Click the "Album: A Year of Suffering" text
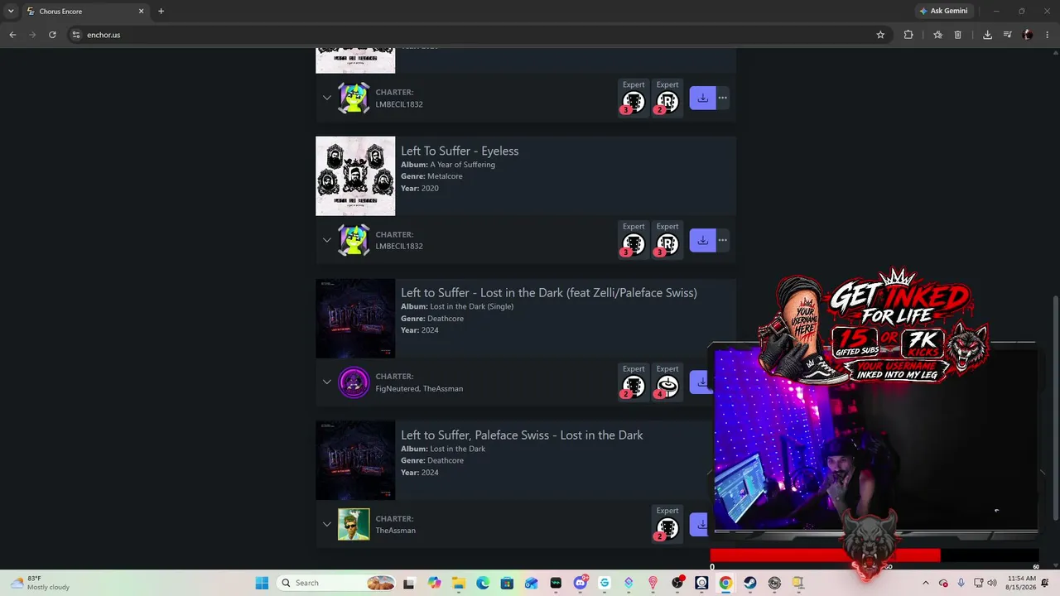The image size is (1060, 596). pos(448,165)
